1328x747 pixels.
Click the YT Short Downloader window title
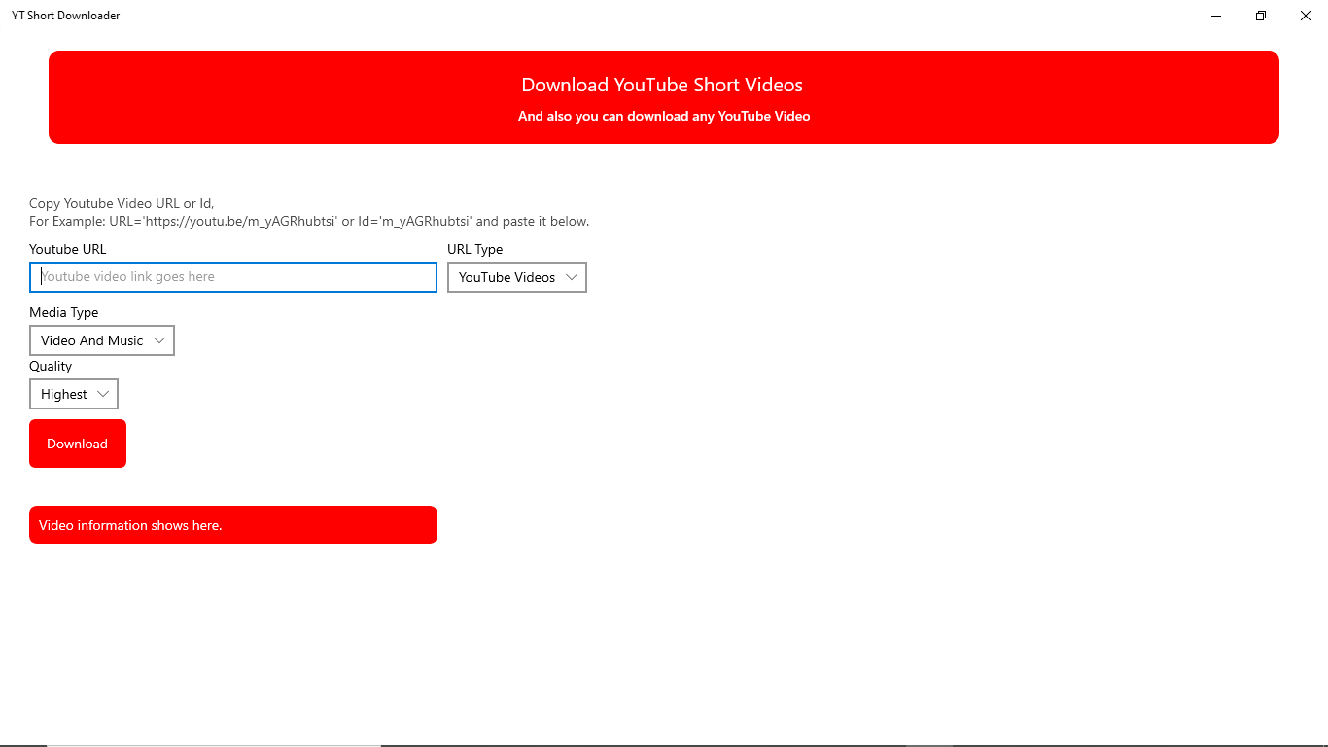[66, 16]
